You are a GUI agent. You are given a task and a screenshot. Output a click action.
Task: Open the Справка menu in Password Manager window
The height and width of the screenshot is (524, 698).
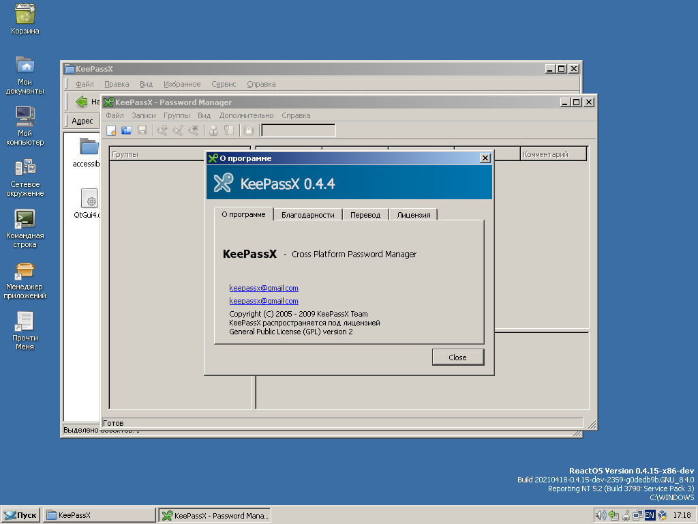pyautogui.click(x=296, y=115)
